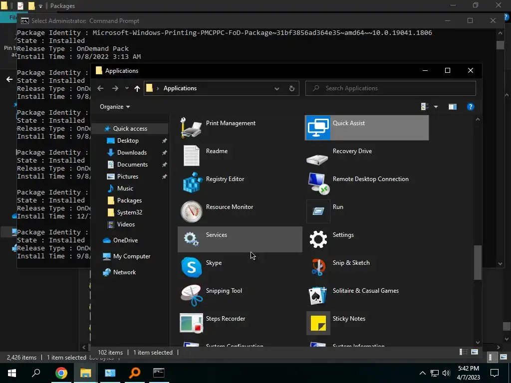Switch to details view in Applications status bar
Screen dimensions: 511x383
pos(463,352)
